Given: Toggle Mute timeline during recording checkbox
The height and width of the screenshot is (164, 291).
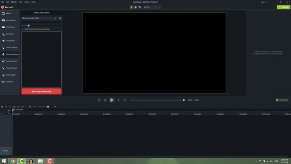Looking at the screenshot, I should (23, 29).
